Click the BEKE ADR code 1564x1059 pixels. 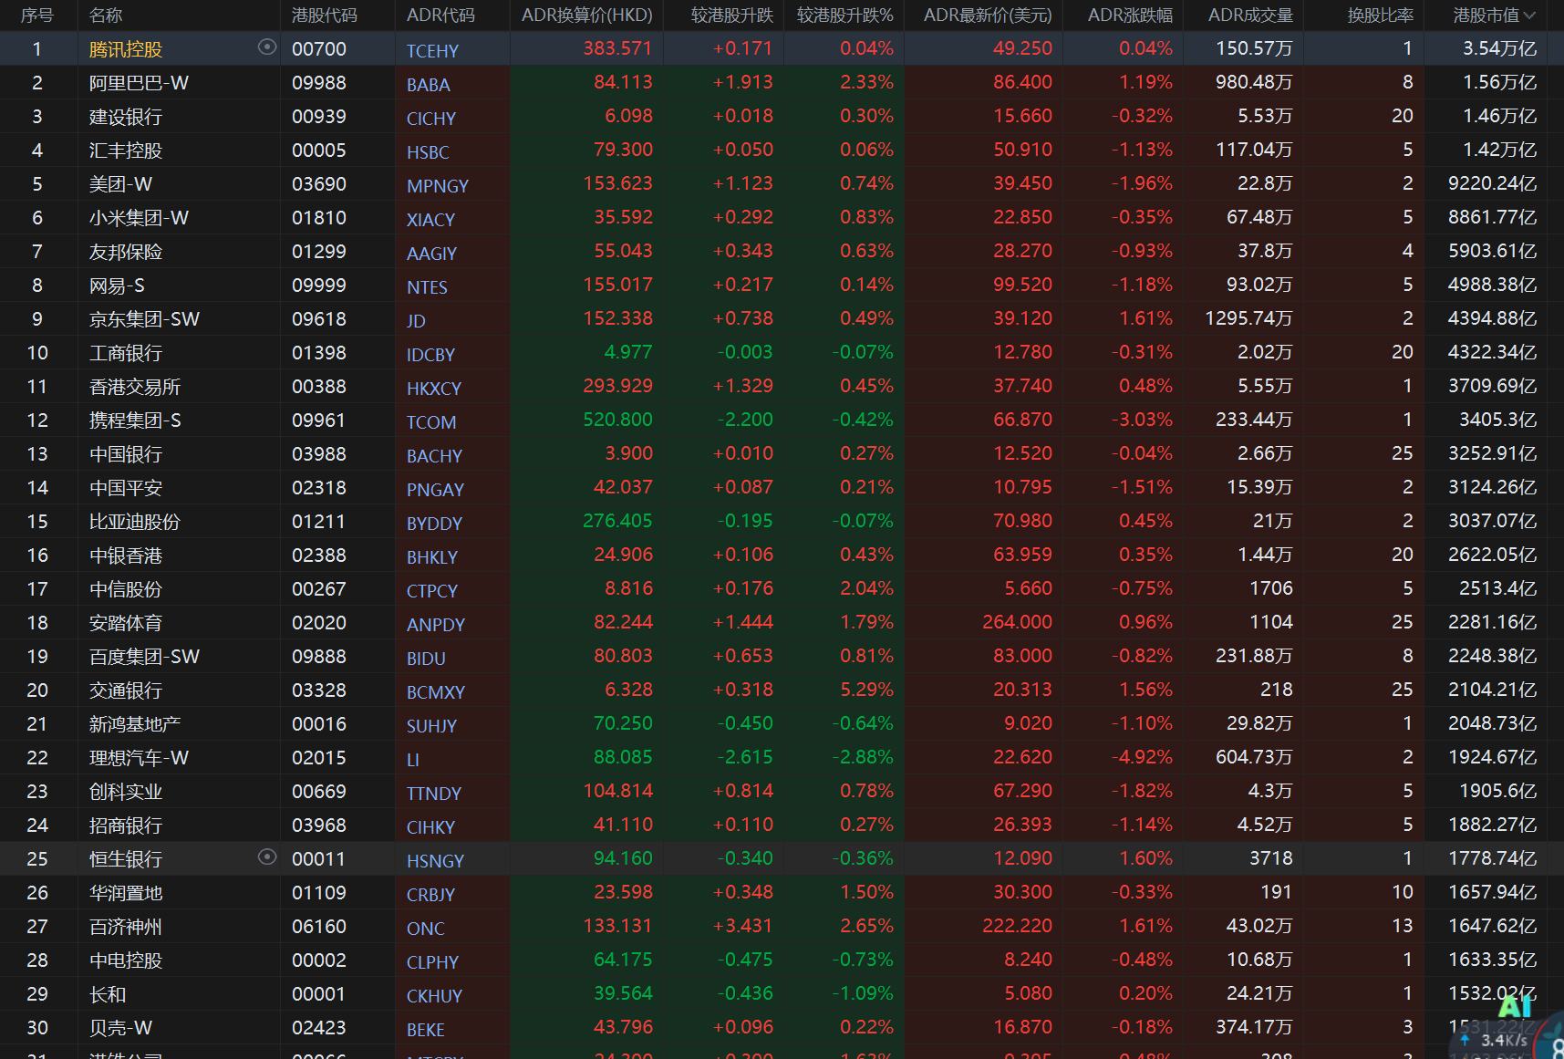[x=426, y=1030]
